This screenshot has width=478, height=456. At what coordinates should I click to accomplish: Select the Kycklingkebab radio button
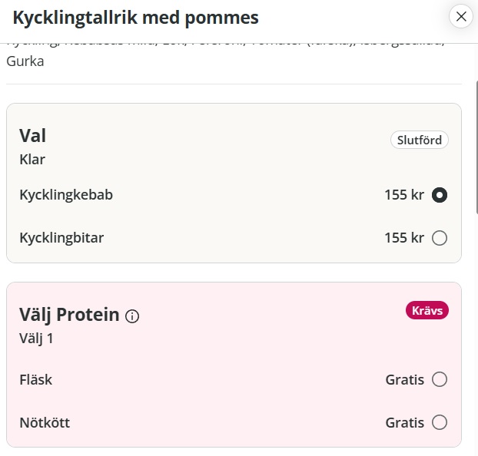point(440,195)
